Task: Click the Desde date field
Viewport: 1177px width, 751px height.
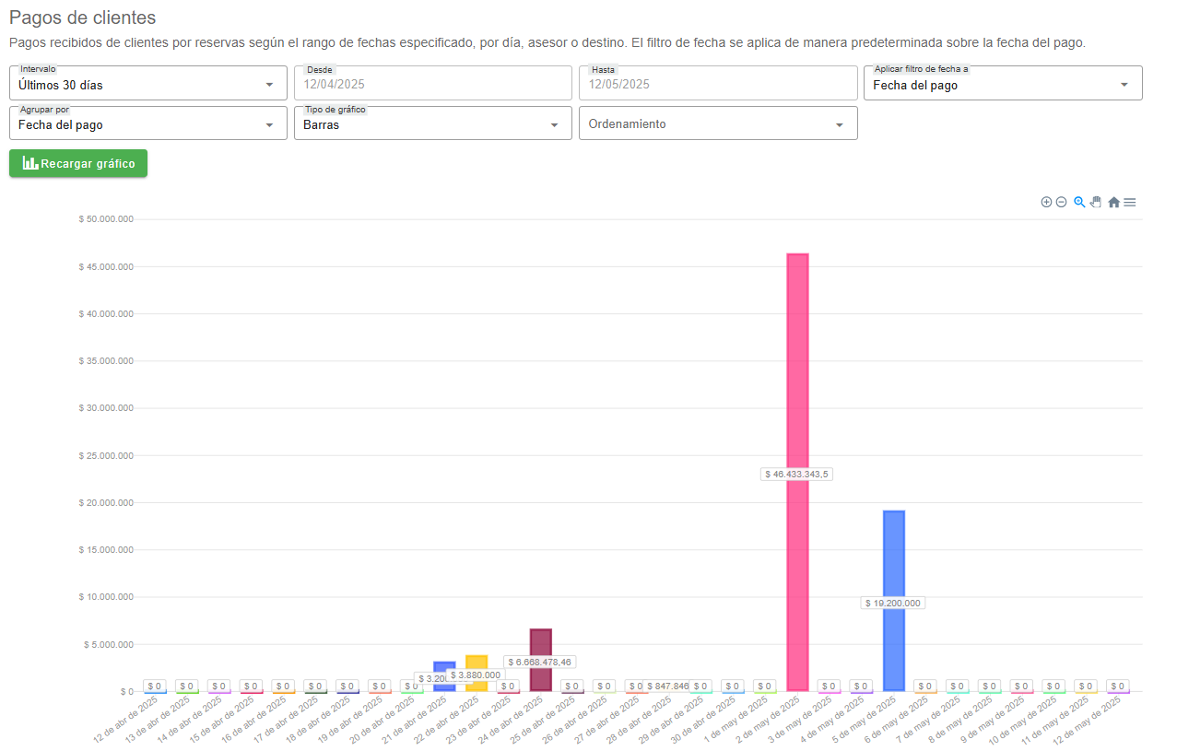Action: [432, 84]
